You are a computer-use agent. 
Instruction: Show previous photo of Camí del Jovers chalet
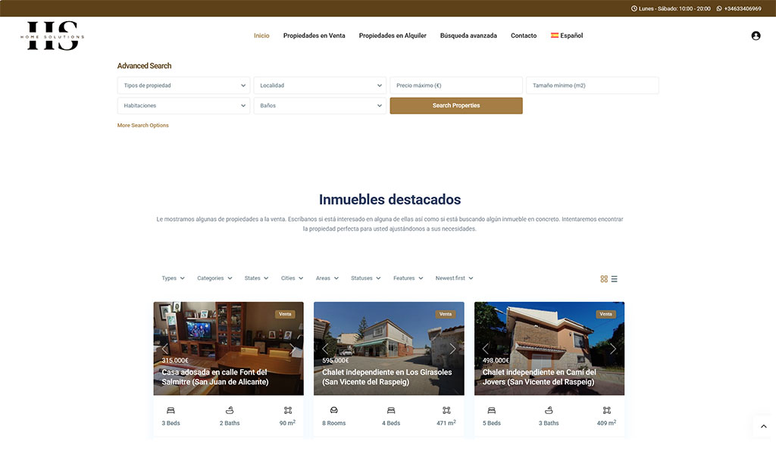(486, 349)
